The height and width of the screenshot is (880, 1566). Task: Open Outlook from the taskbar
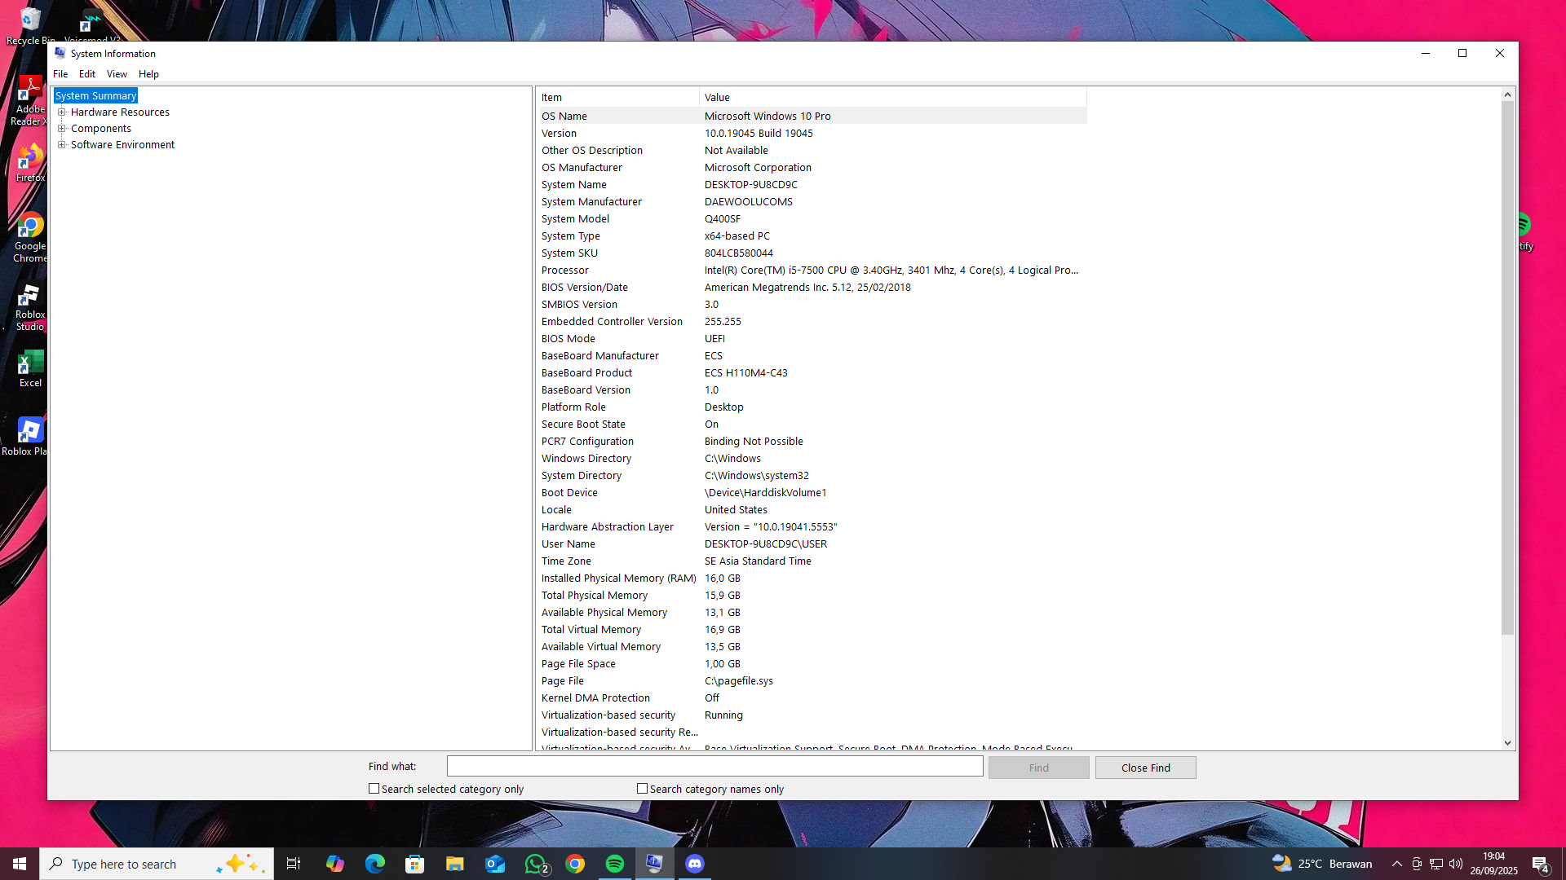click(495, 864)
